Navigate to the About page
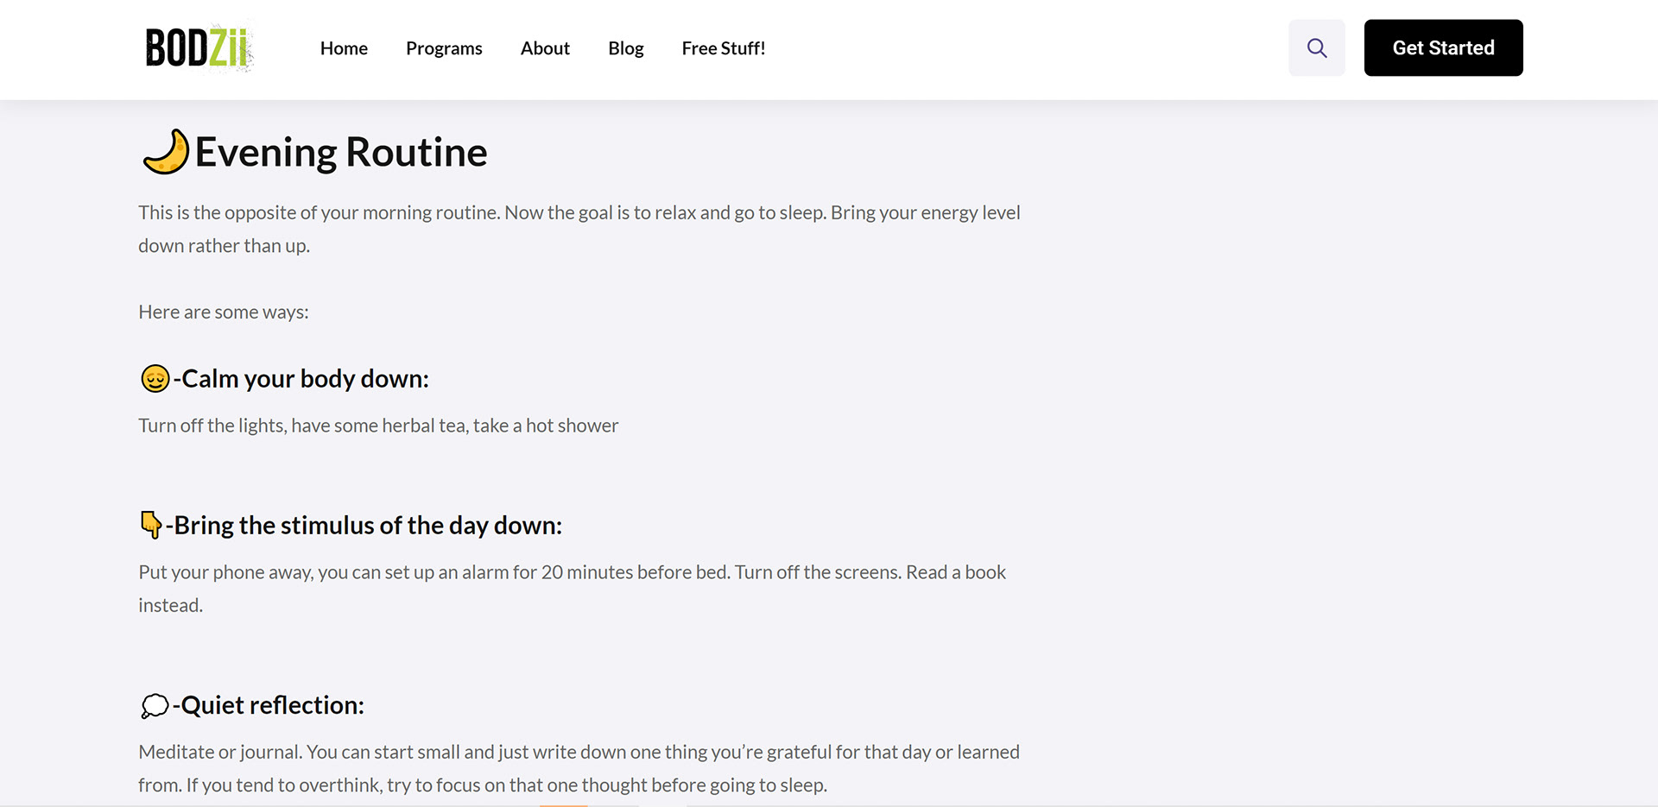This screenshot has height=807, width=1658. 545,48
